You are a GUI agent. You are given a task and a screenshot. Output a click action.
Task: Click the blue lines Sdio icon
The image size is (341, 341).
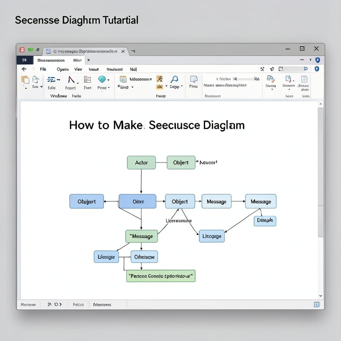51,80
